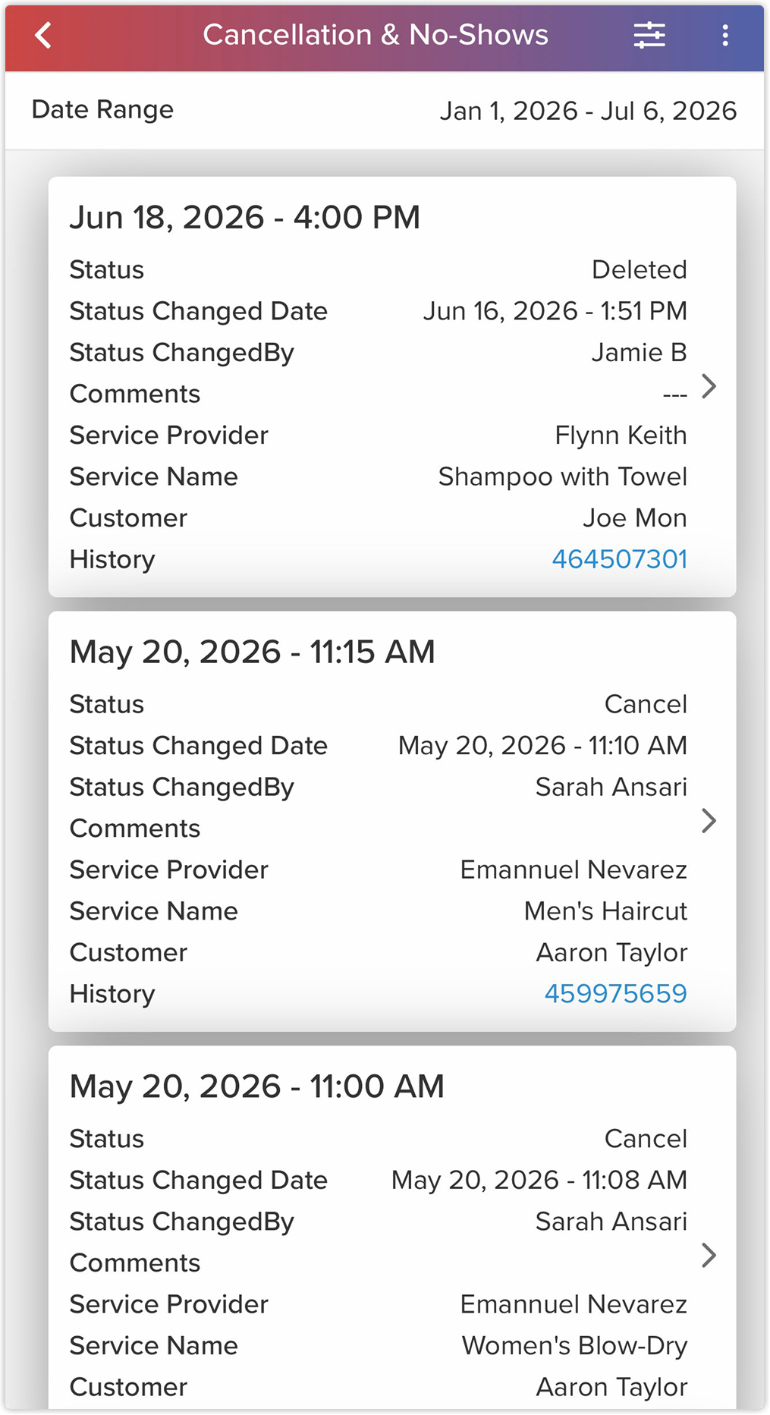770x1415 pixels.
Task: Expand the May 20 11:00 AM chevron
Action: point(709,1256)
